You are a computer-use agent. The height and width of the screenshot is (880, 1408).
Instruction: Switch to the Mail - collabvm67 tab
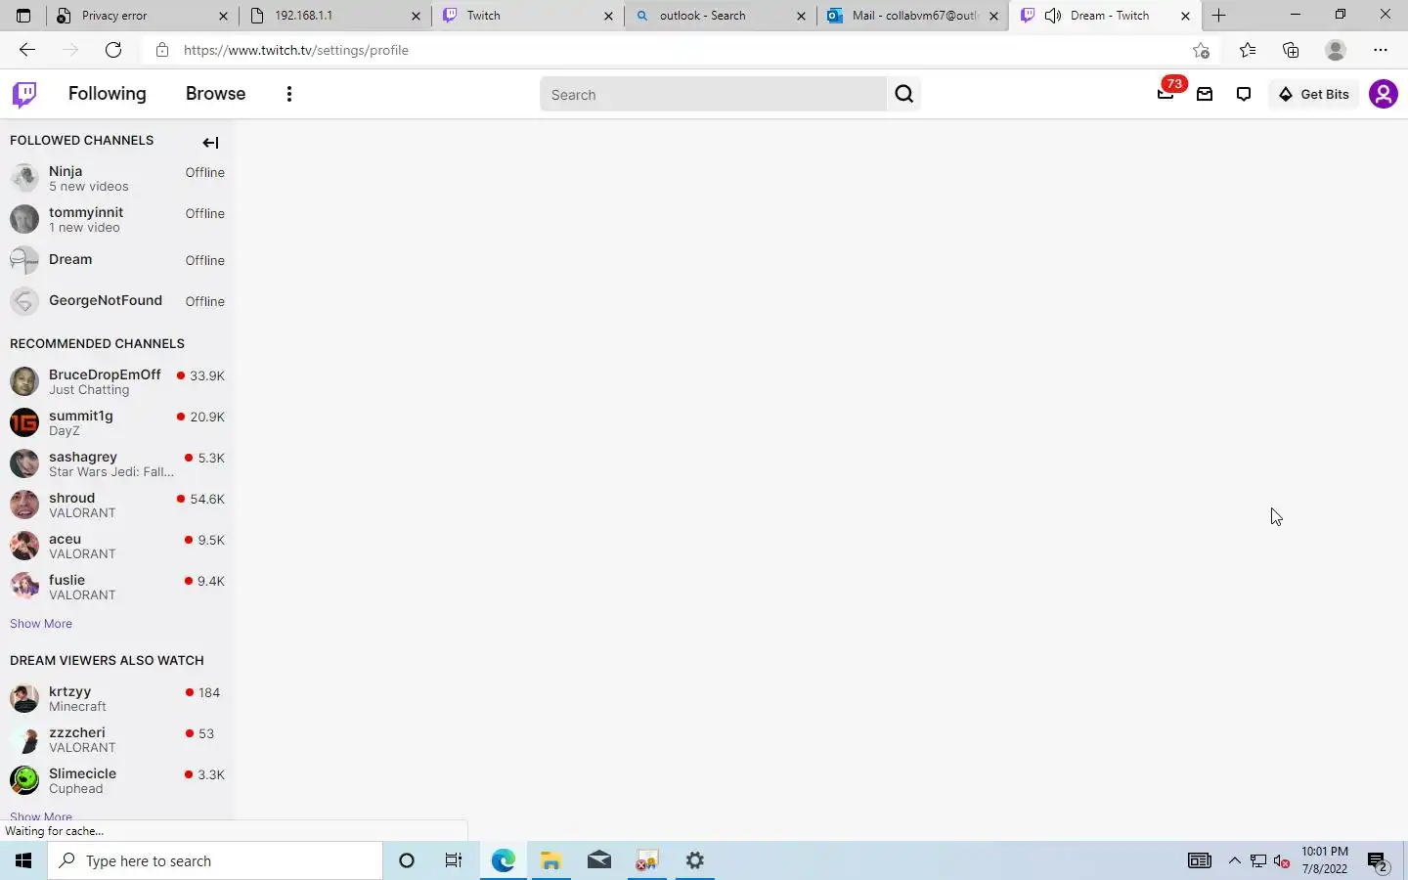point(913,16)
